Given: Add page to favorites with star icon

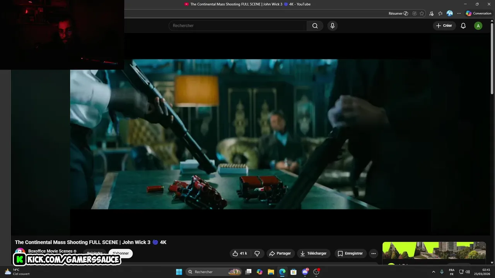Looking at the screenshot, I should point(422,14).
